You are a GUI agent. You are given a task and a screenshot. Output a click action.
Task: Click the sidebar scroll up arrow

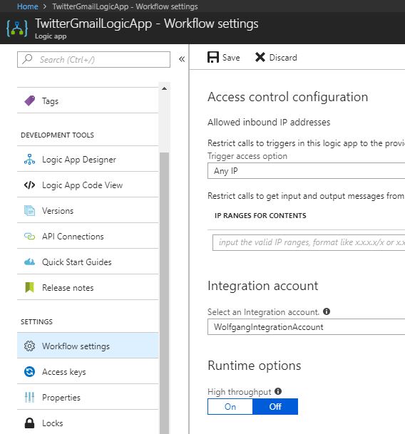(164, 88)
